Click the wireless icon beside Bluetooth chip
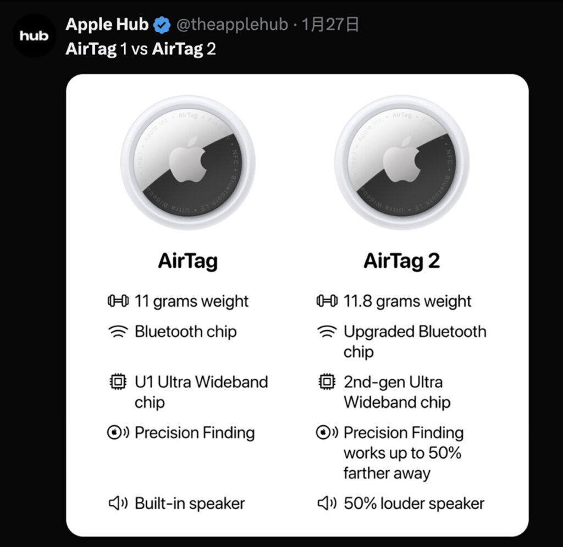This screenshot has width=563, height=547. [118, 332]
